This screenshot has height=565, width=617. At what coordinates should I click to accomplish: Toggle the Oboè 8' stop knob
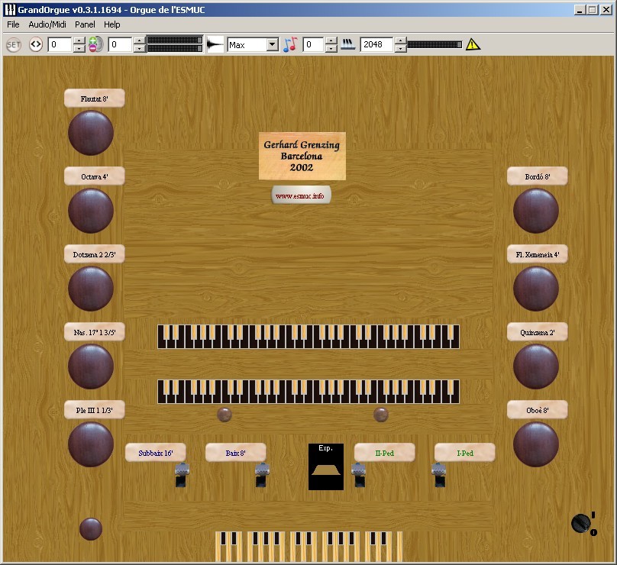click(536, 444)
